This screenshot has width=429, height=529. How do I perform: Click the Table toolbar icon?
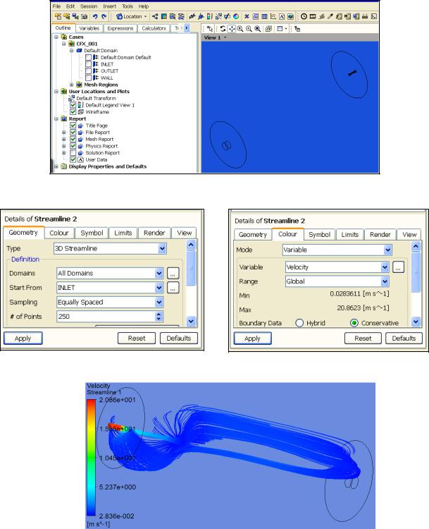264,16
